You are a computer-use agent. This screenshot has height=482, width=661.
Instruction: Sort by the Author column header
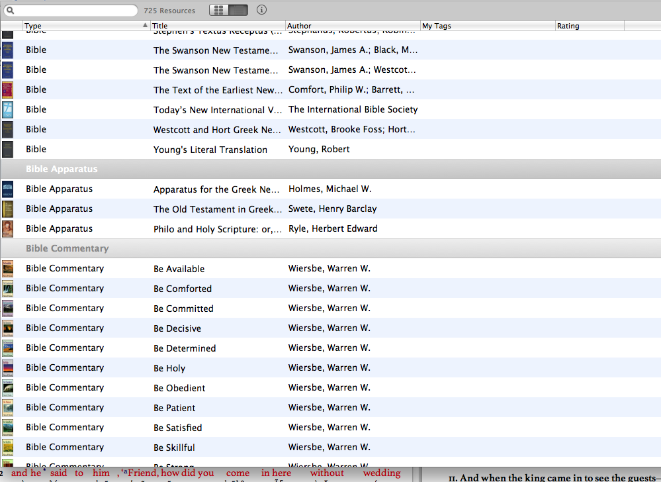(353, 26)
